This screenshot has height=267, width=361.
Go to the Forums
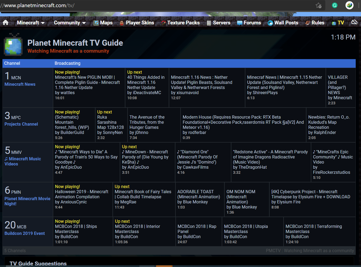[x=252, y=23]
